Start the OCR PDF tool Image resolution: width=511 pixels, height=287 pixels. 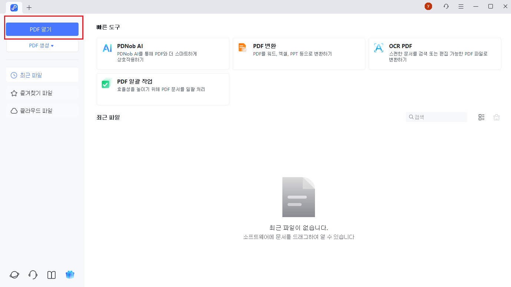[x=435, y=54]
